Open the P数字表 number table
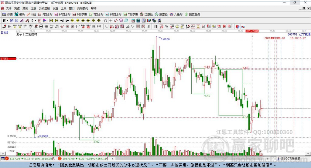The height and width of the screenshot is (168, 311). pyautogui.click(x=80, y=15)
